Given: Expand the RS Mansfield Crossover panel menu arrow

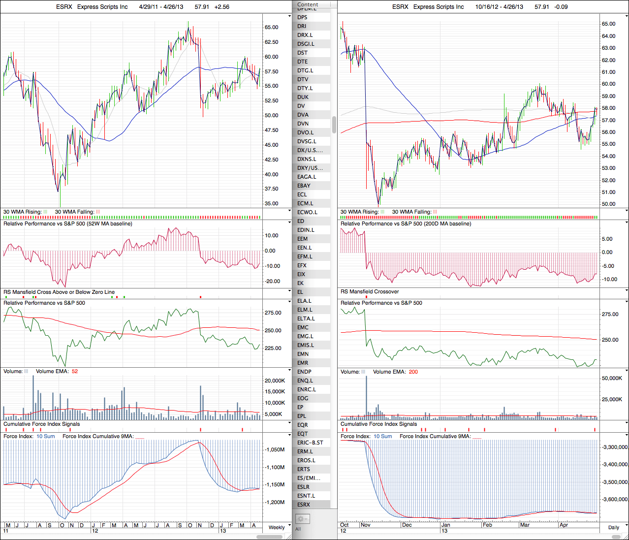Looking at the screenshot, I should [x=627, y=291].
